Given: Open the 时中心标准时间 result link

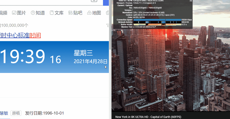Looking at the screenshot, I should click(20, 35).
